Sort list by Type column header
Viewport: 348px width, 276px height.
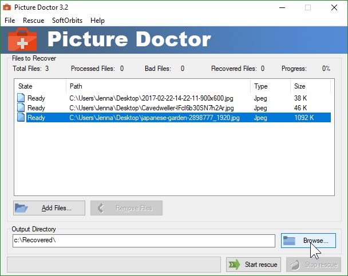point(270,86)
